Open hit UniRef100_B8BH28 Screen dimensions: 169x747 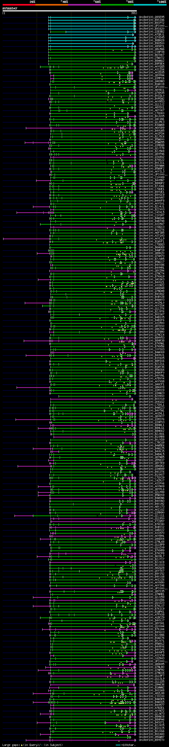coord(152,40)
